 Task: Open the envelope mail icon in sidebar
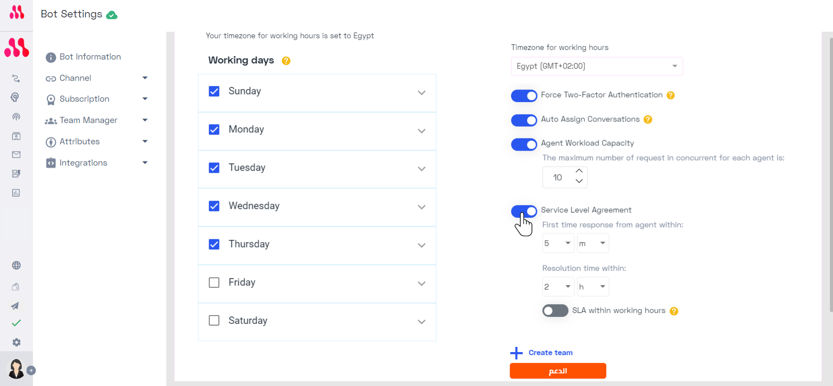coord(16,155)
